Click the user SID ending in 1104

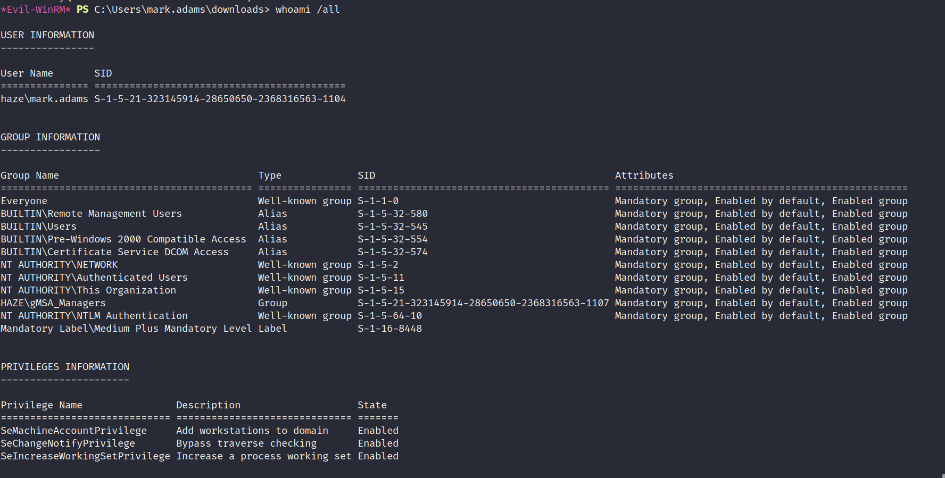(x=220, y=99)
